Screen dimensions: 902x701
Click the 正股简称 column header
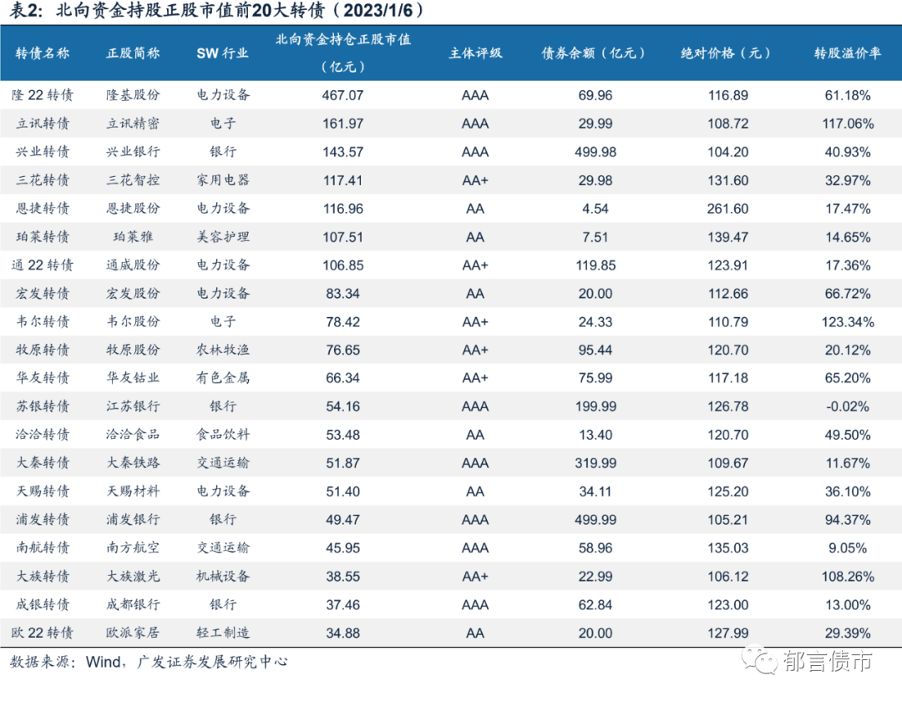(x=133, y=53)
